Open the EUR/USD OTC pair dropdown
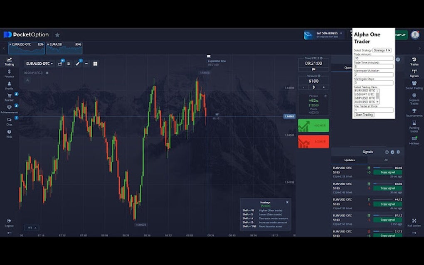Image resolution: width=424 pixels, height=265 pixels. click(39, 64)
